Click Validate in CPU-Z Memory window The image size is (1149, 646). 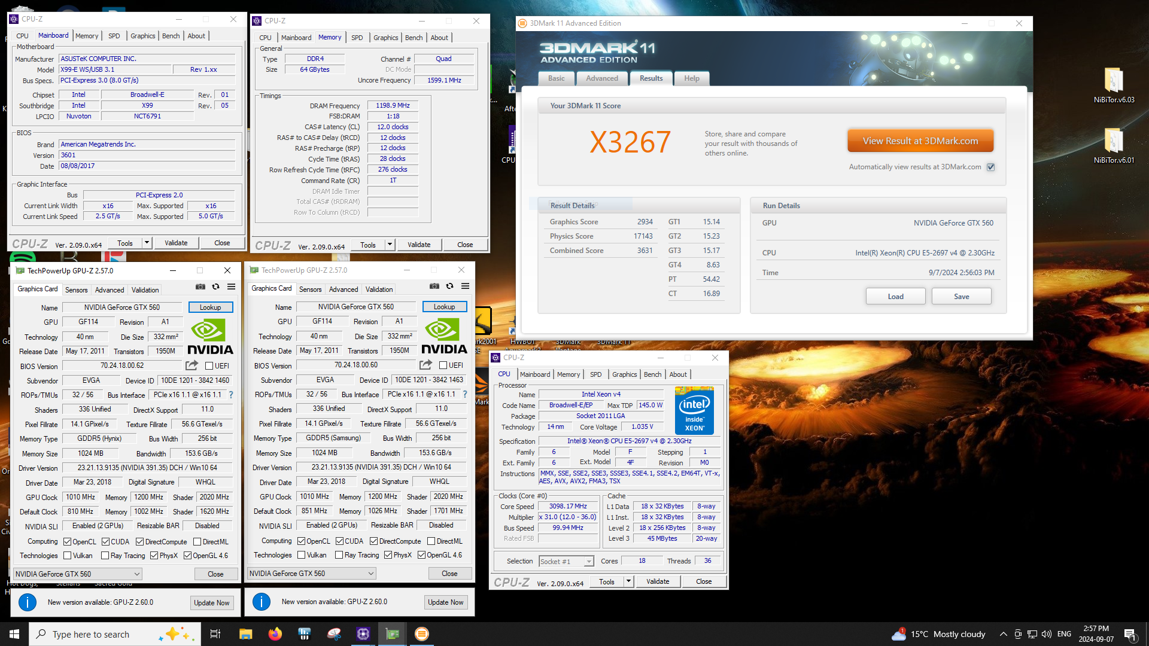tap(419, 245)
